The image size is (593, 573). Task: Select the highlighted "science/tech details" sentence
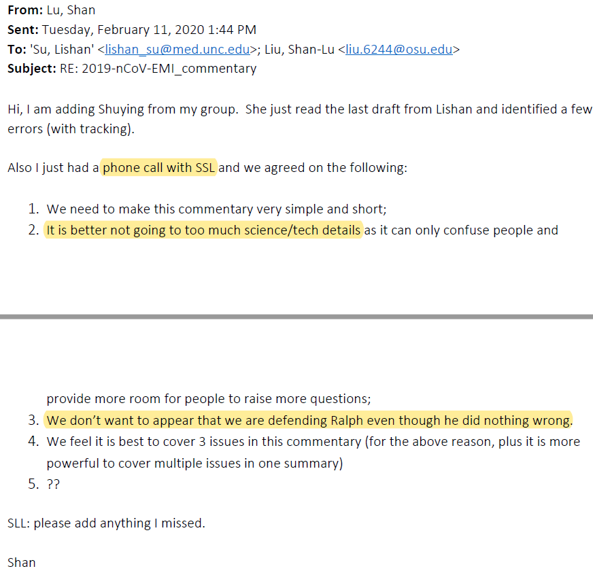(203, 230)
